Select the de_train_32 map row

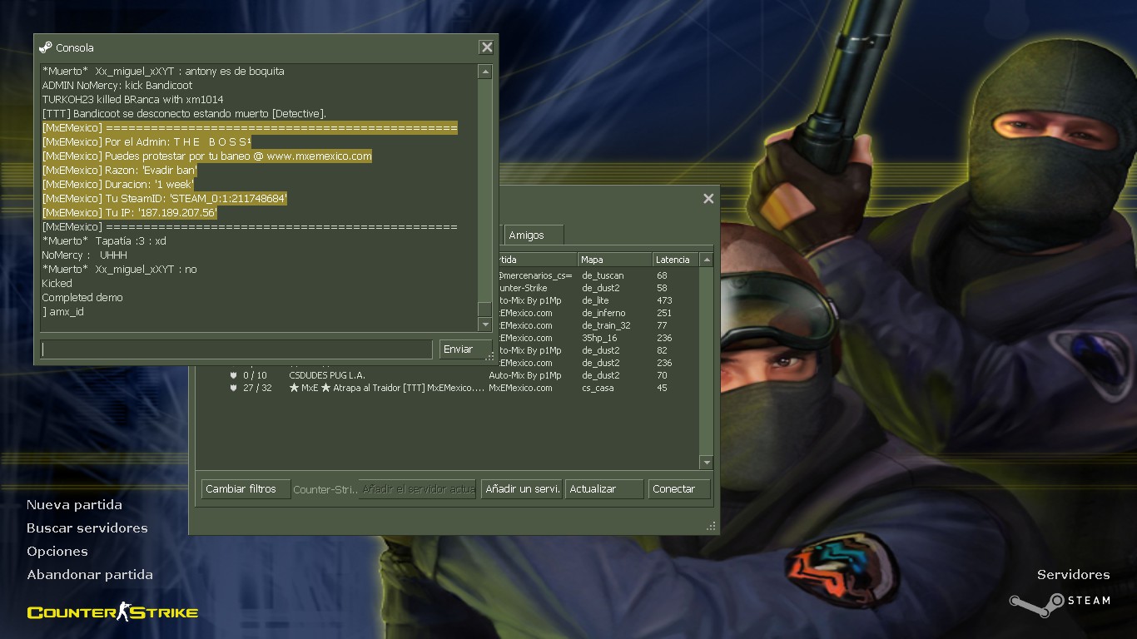[x=606, y=325]
